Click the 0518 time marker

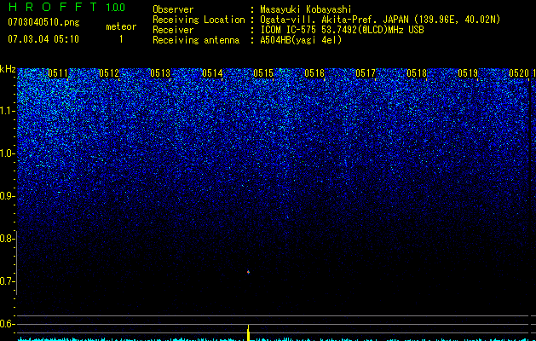[x=417, y=73]
